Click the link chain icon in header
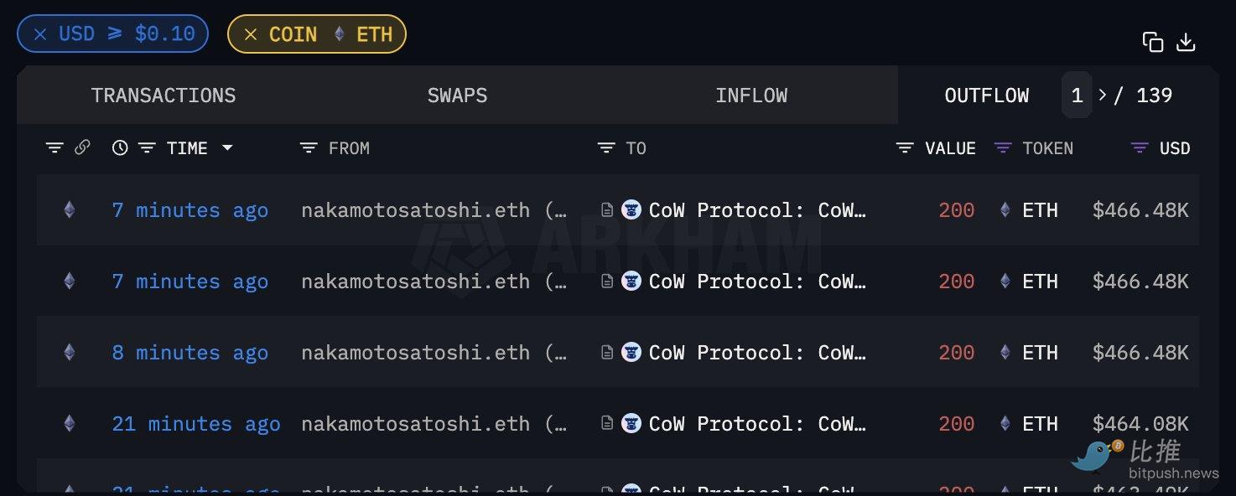 82,147
